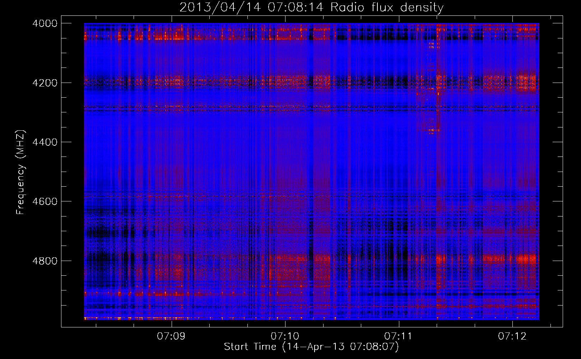Click the 4200 frequency axis label
This screenshot has width=581, height=359.
[45, 83]
